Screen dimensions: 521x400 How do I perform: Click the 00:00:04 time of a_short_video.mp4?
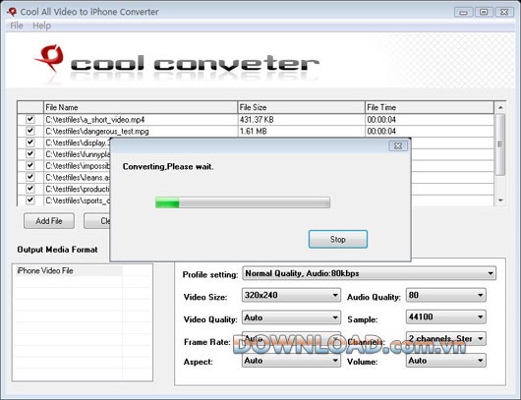pos(381,119)
